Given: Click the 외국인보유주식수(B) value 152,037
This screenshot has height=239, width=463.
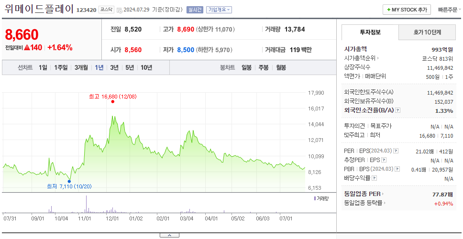Looking at the screenshot, I should (443, 102).
